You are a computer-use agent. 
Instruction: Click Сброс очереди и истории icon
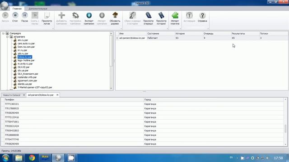132,15
